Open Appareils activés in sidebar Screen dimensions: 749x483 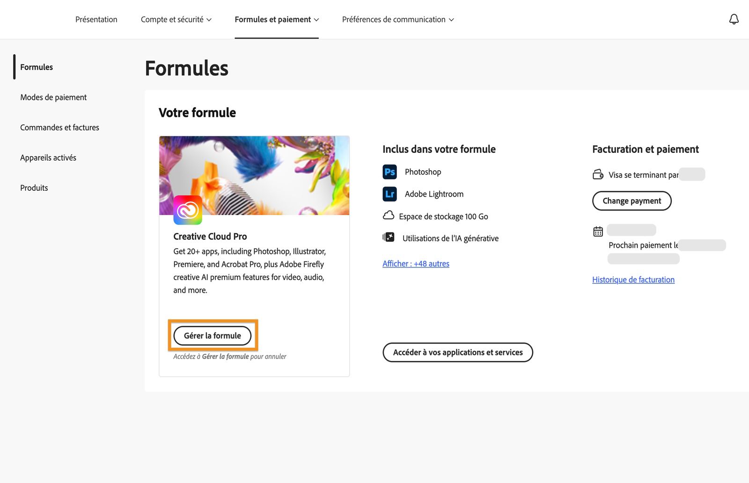[48, 158]
